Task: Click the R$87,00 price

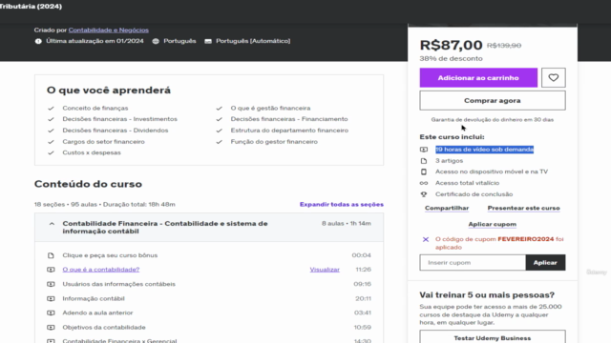Action: pyautogui.click(x=451, y=45)
